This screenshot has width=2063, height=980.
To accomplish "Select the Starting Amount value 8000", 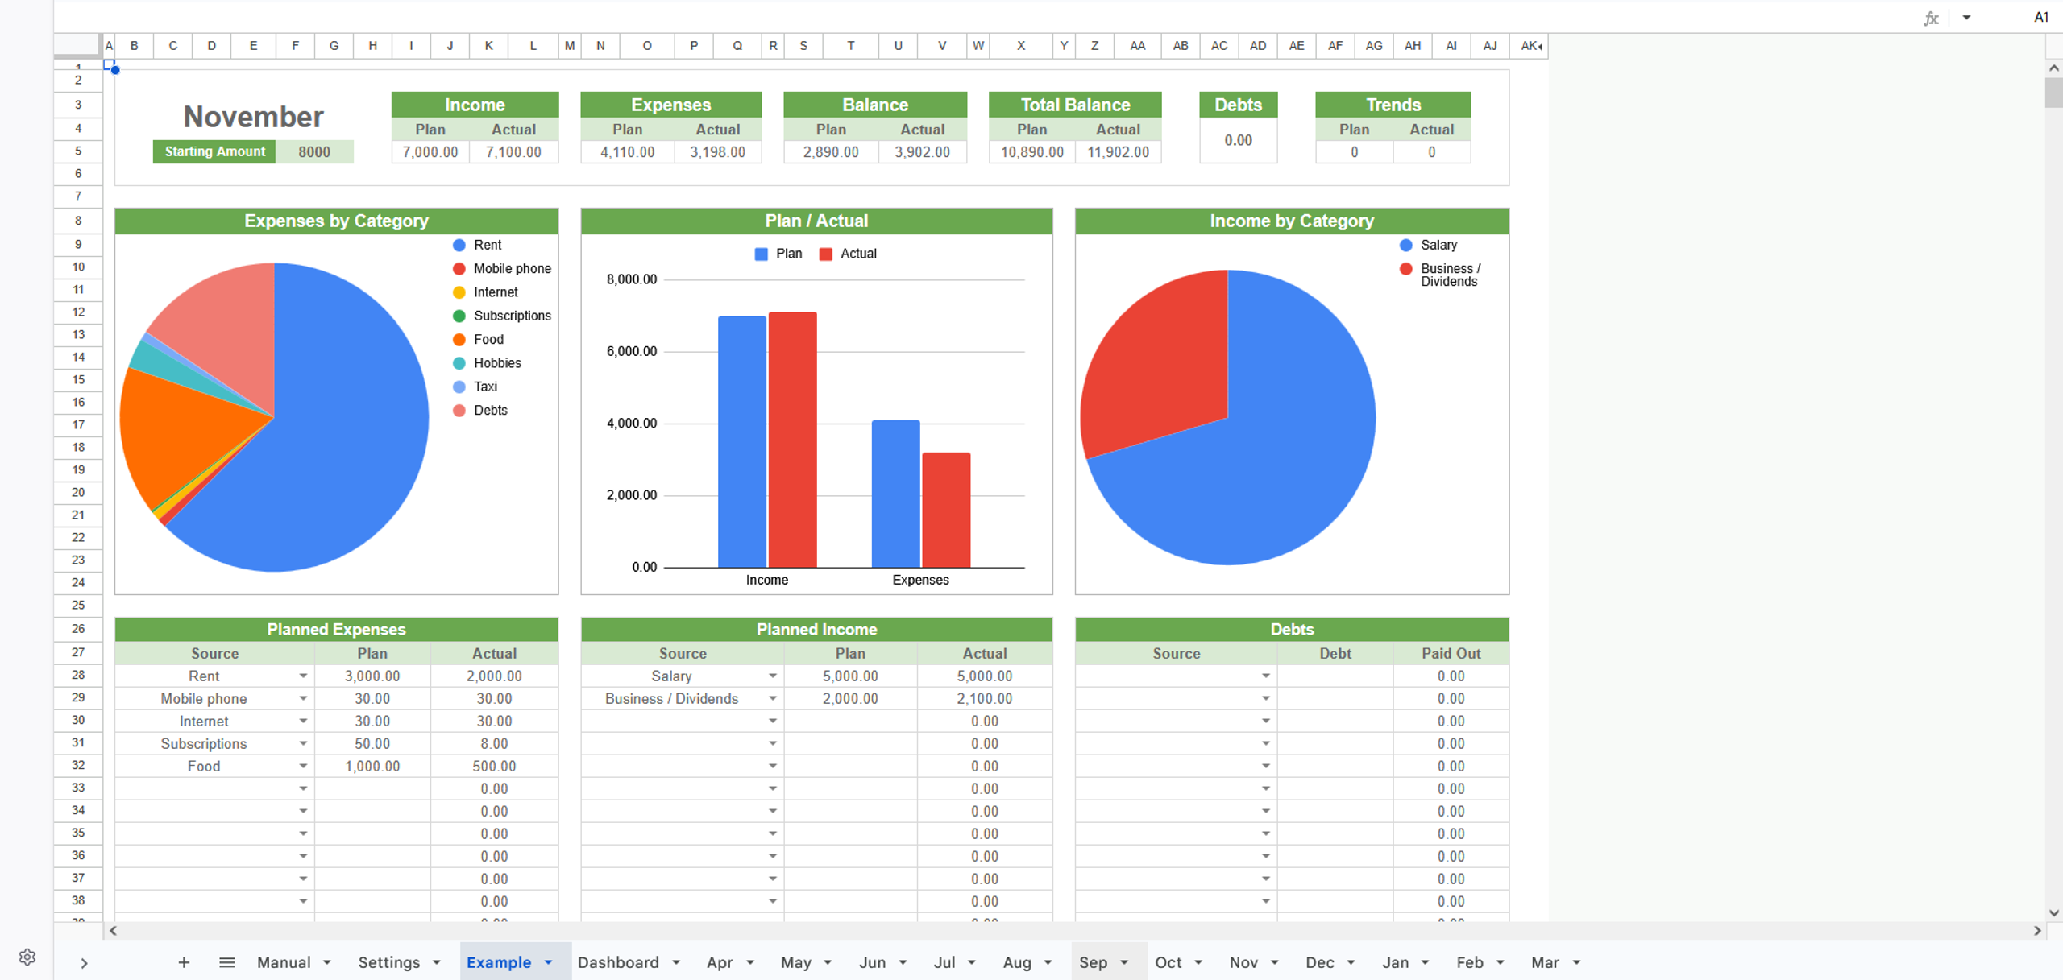I will tap(314, 151).
